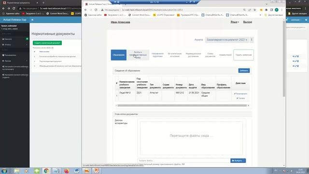The image size is (309, 174).
Task: Open the Вступительные испытания tab
Action: click(175, 55)
